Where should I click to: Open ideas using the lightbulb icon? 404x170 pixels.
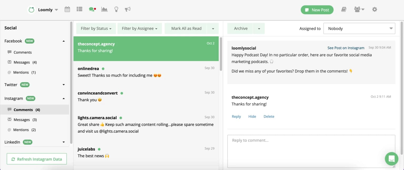tap(116, 9)
